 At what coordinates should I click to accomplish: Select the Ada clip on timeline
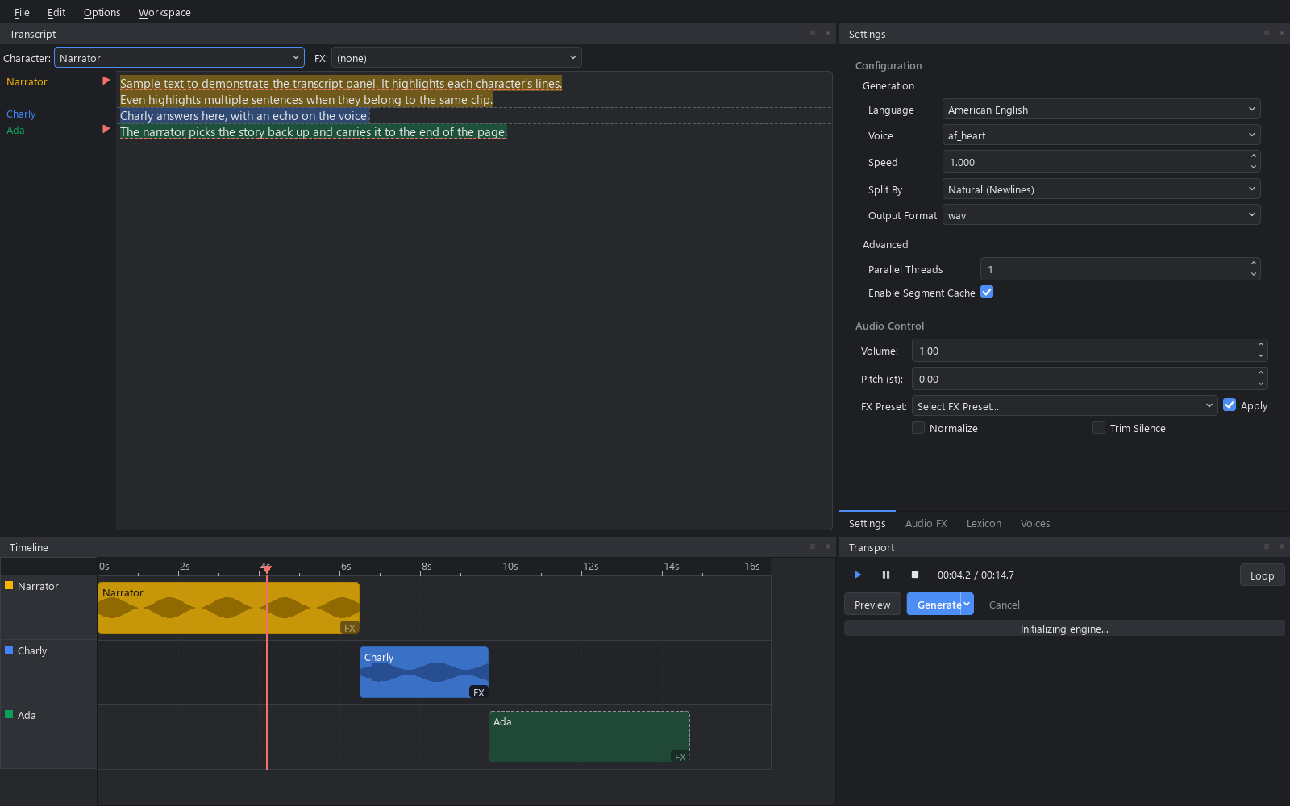pyautogui.click(x=589, y=737)
